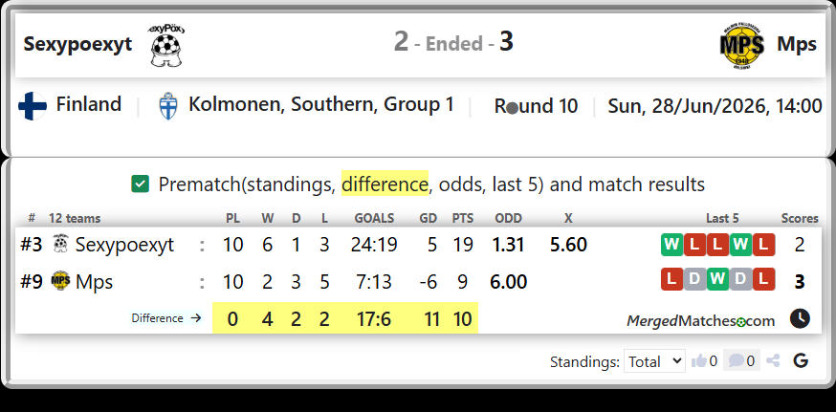
Task: Click the Kolmonen, Southern, Group 1 league link
Action: tap(321, 104)
